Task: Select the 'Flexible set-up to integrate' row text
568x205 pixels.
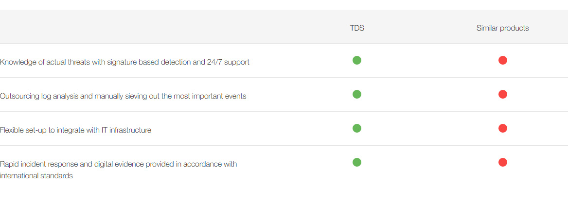Action: [75, 130]
